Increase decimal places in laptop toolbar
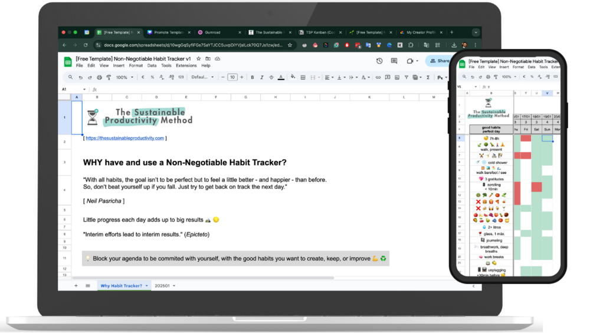Viewport: 593px width, 333px height. coord(171,77)
